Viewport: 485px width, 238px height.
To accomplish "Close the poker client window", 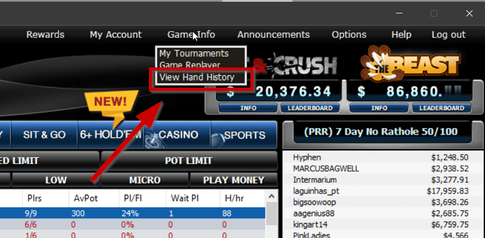I will [x=469, y=13].
